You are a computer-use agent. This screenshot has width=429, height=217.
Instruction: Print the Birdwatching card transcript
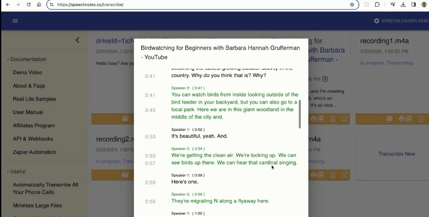(314, 119)
